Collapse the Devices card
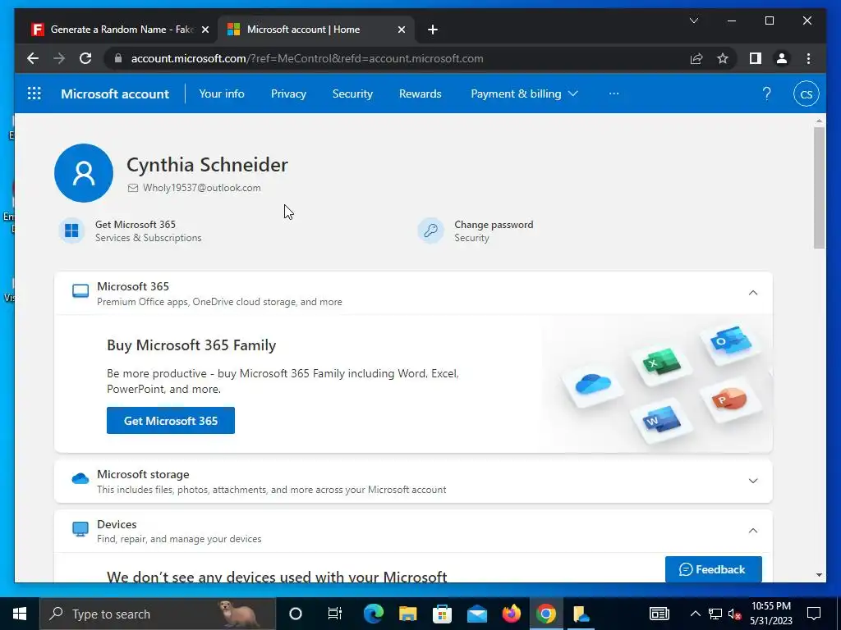The width and height of the screenshot is (841, 630). click(753, 531)
